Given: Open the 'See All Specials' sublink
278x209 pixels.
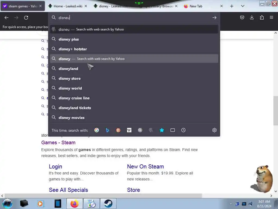Looking at the screenshot, I should (x=68, y=190).
